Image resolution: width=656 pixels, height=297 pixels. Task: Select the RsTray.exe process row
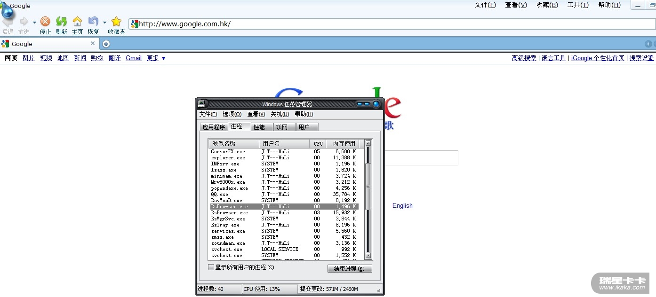pyautogui.click(x=284, y=225)
